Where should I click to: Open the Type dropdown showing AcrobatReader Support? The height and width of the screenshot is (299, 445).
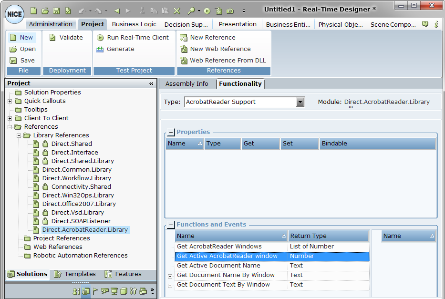[300, 102]
